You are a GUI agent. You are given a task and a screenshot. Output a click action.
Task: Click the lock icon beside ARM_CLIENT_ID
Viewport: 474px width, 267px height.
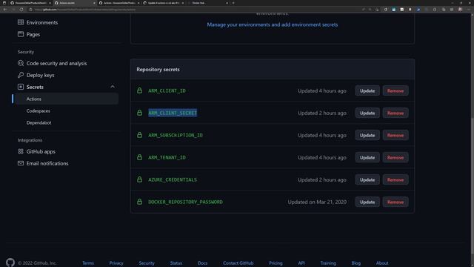coord(139,90)
